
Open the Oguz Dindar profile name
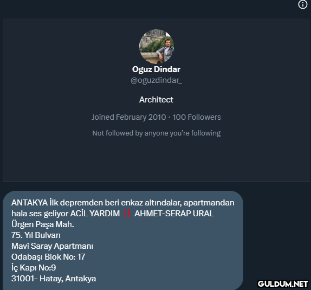pyautogui.click(x=156, y=69)
